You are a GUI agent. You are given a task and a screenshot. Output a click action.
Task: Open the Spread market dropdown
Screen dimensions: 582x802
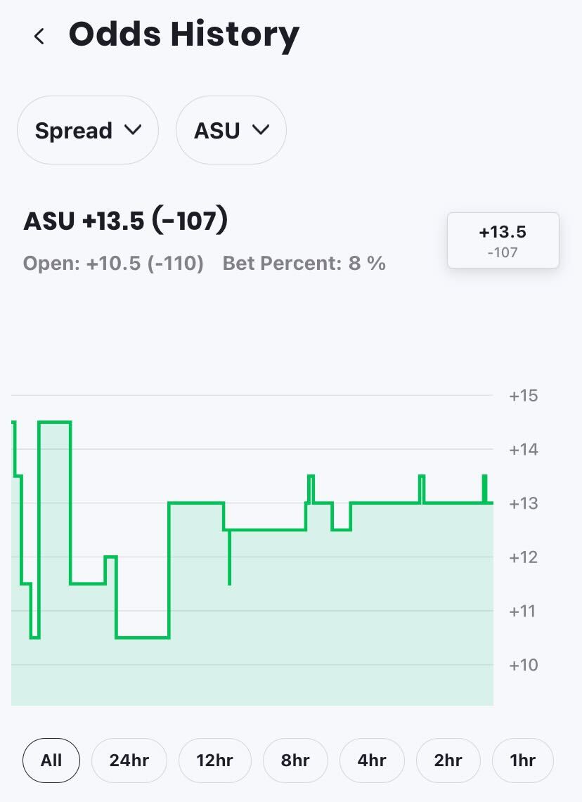[x=88, y=130]
